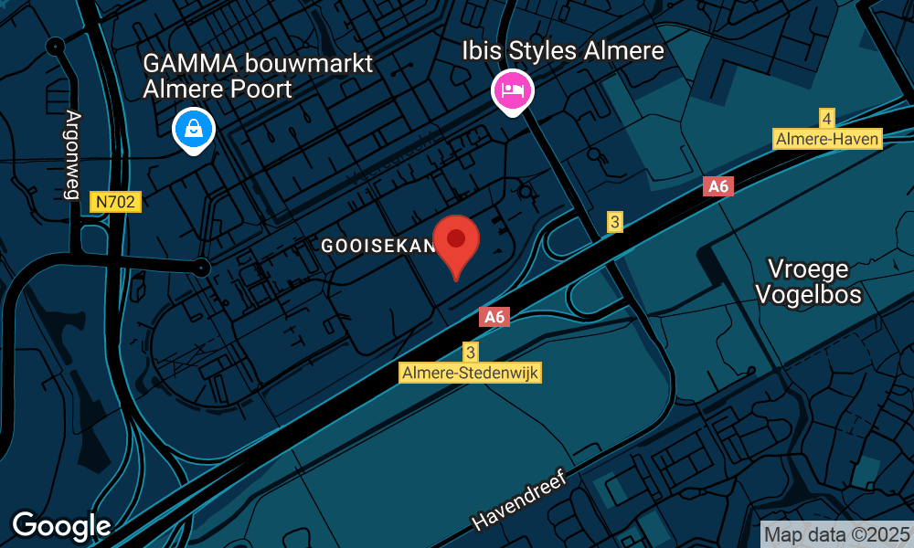Click the Argonweg street label
The image size is (914, 548).
coord(72,155)
